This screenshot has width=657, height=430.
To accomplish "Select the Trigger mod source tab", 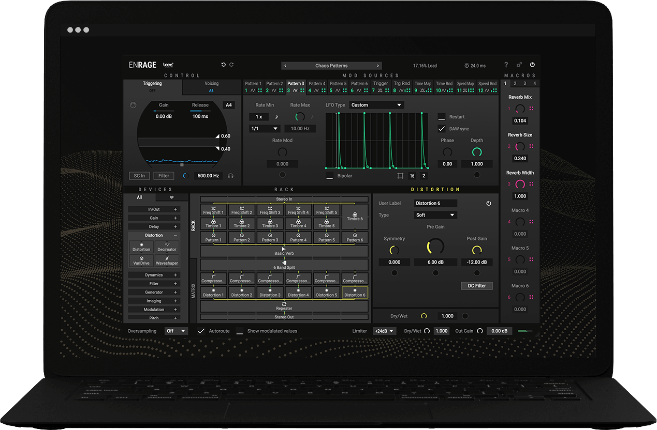I will click(x=381, y=87).
